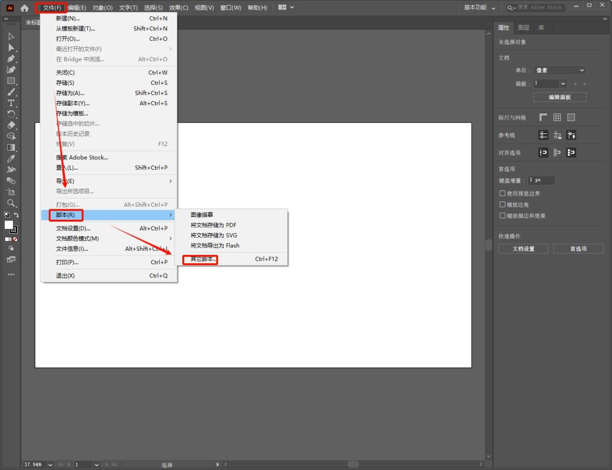The width and height of the screenshot is (612, 470).
Task: Pick the Eyedropper tool
Action: tap(11, 159)
